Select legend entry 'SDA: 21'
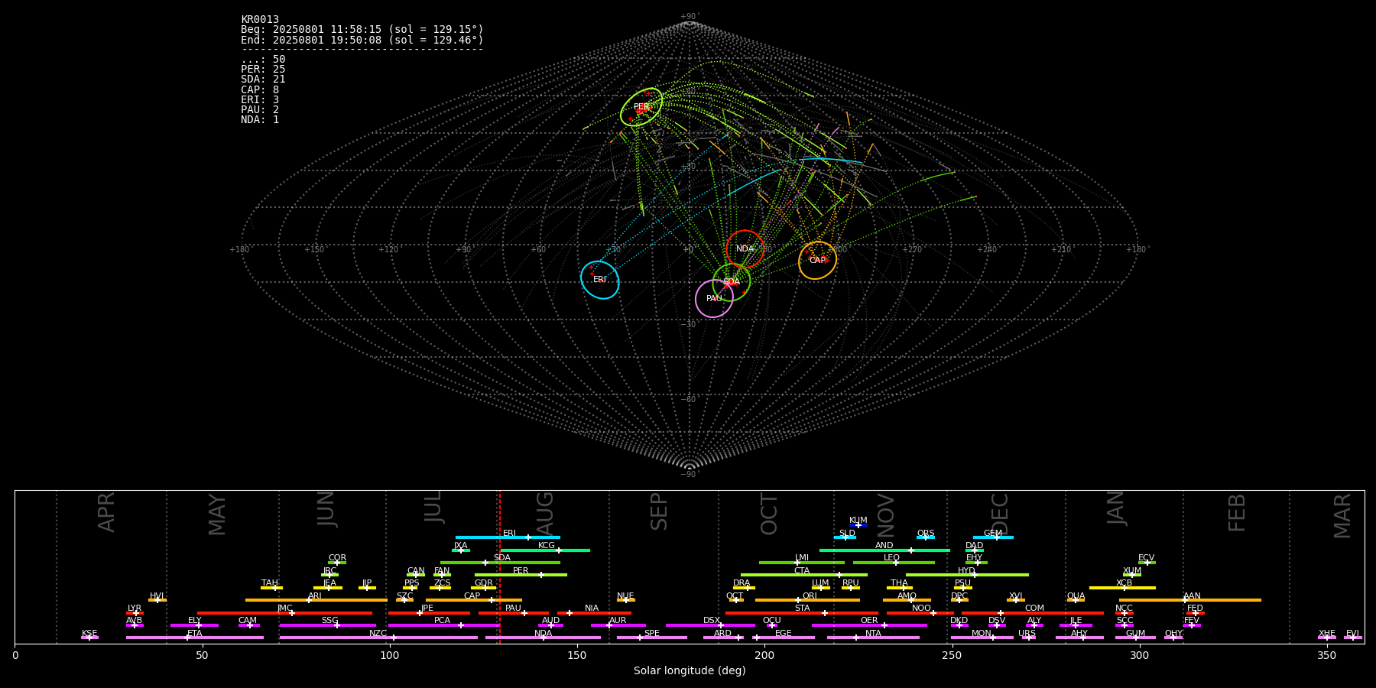 [x=263, y=80]
